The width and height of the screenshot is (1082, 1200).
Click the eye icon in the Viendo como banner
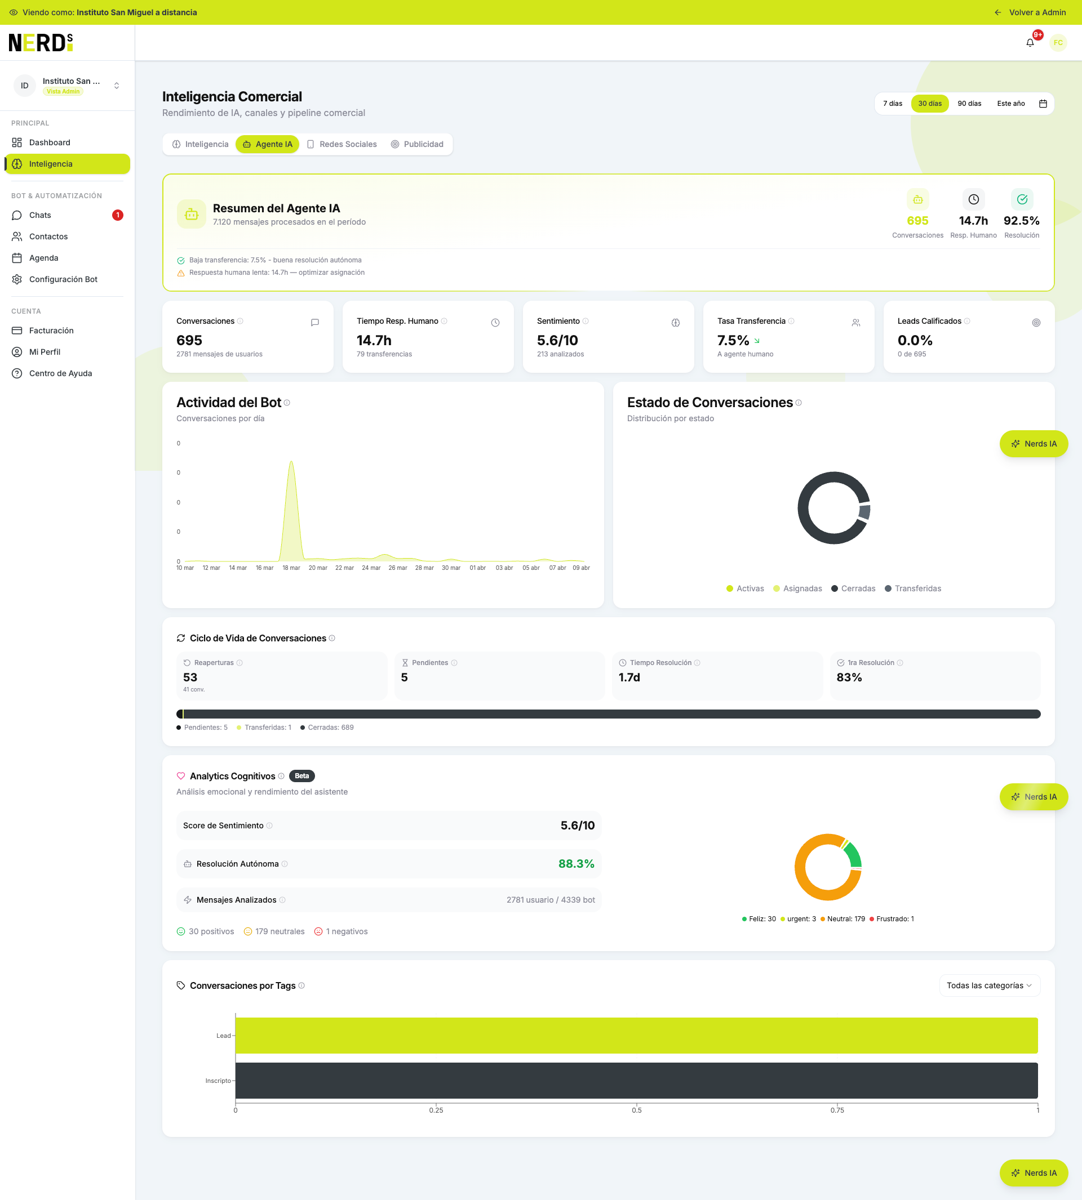tap(13, 12)
